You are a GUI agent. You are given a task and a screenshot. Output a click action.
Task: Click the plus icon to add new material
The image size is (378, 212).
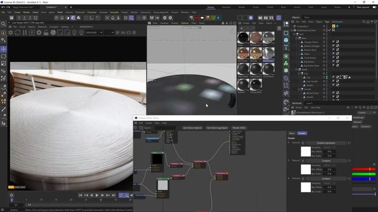[x=242, y=28]
